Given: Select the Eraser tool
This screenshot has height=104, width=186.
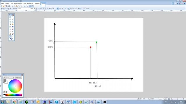Looking at the screenshot, I should pyautogui.click(x=13, y=29).
